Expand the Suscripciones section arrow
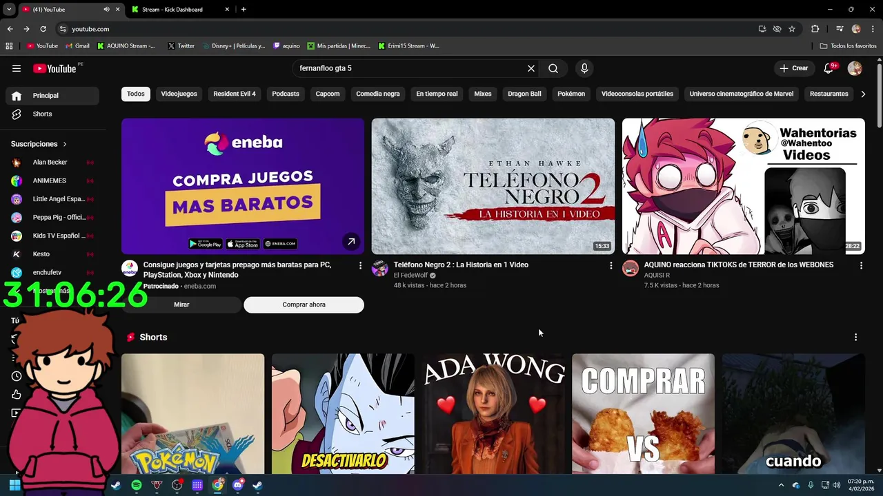Screen dimensions: 883x496 pyautogui.click(x=65, y=144)
